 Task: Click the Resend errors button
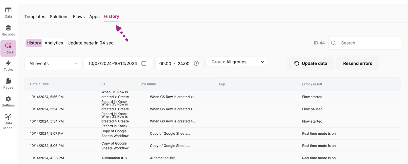click(357, 63)
